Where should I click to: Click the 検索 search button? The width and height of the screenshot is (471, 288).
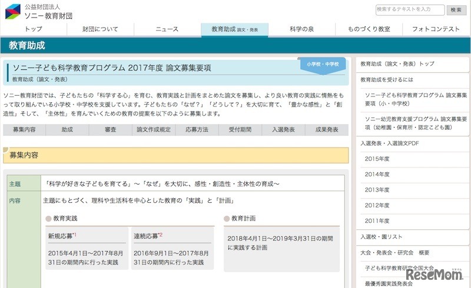point(456,9)
